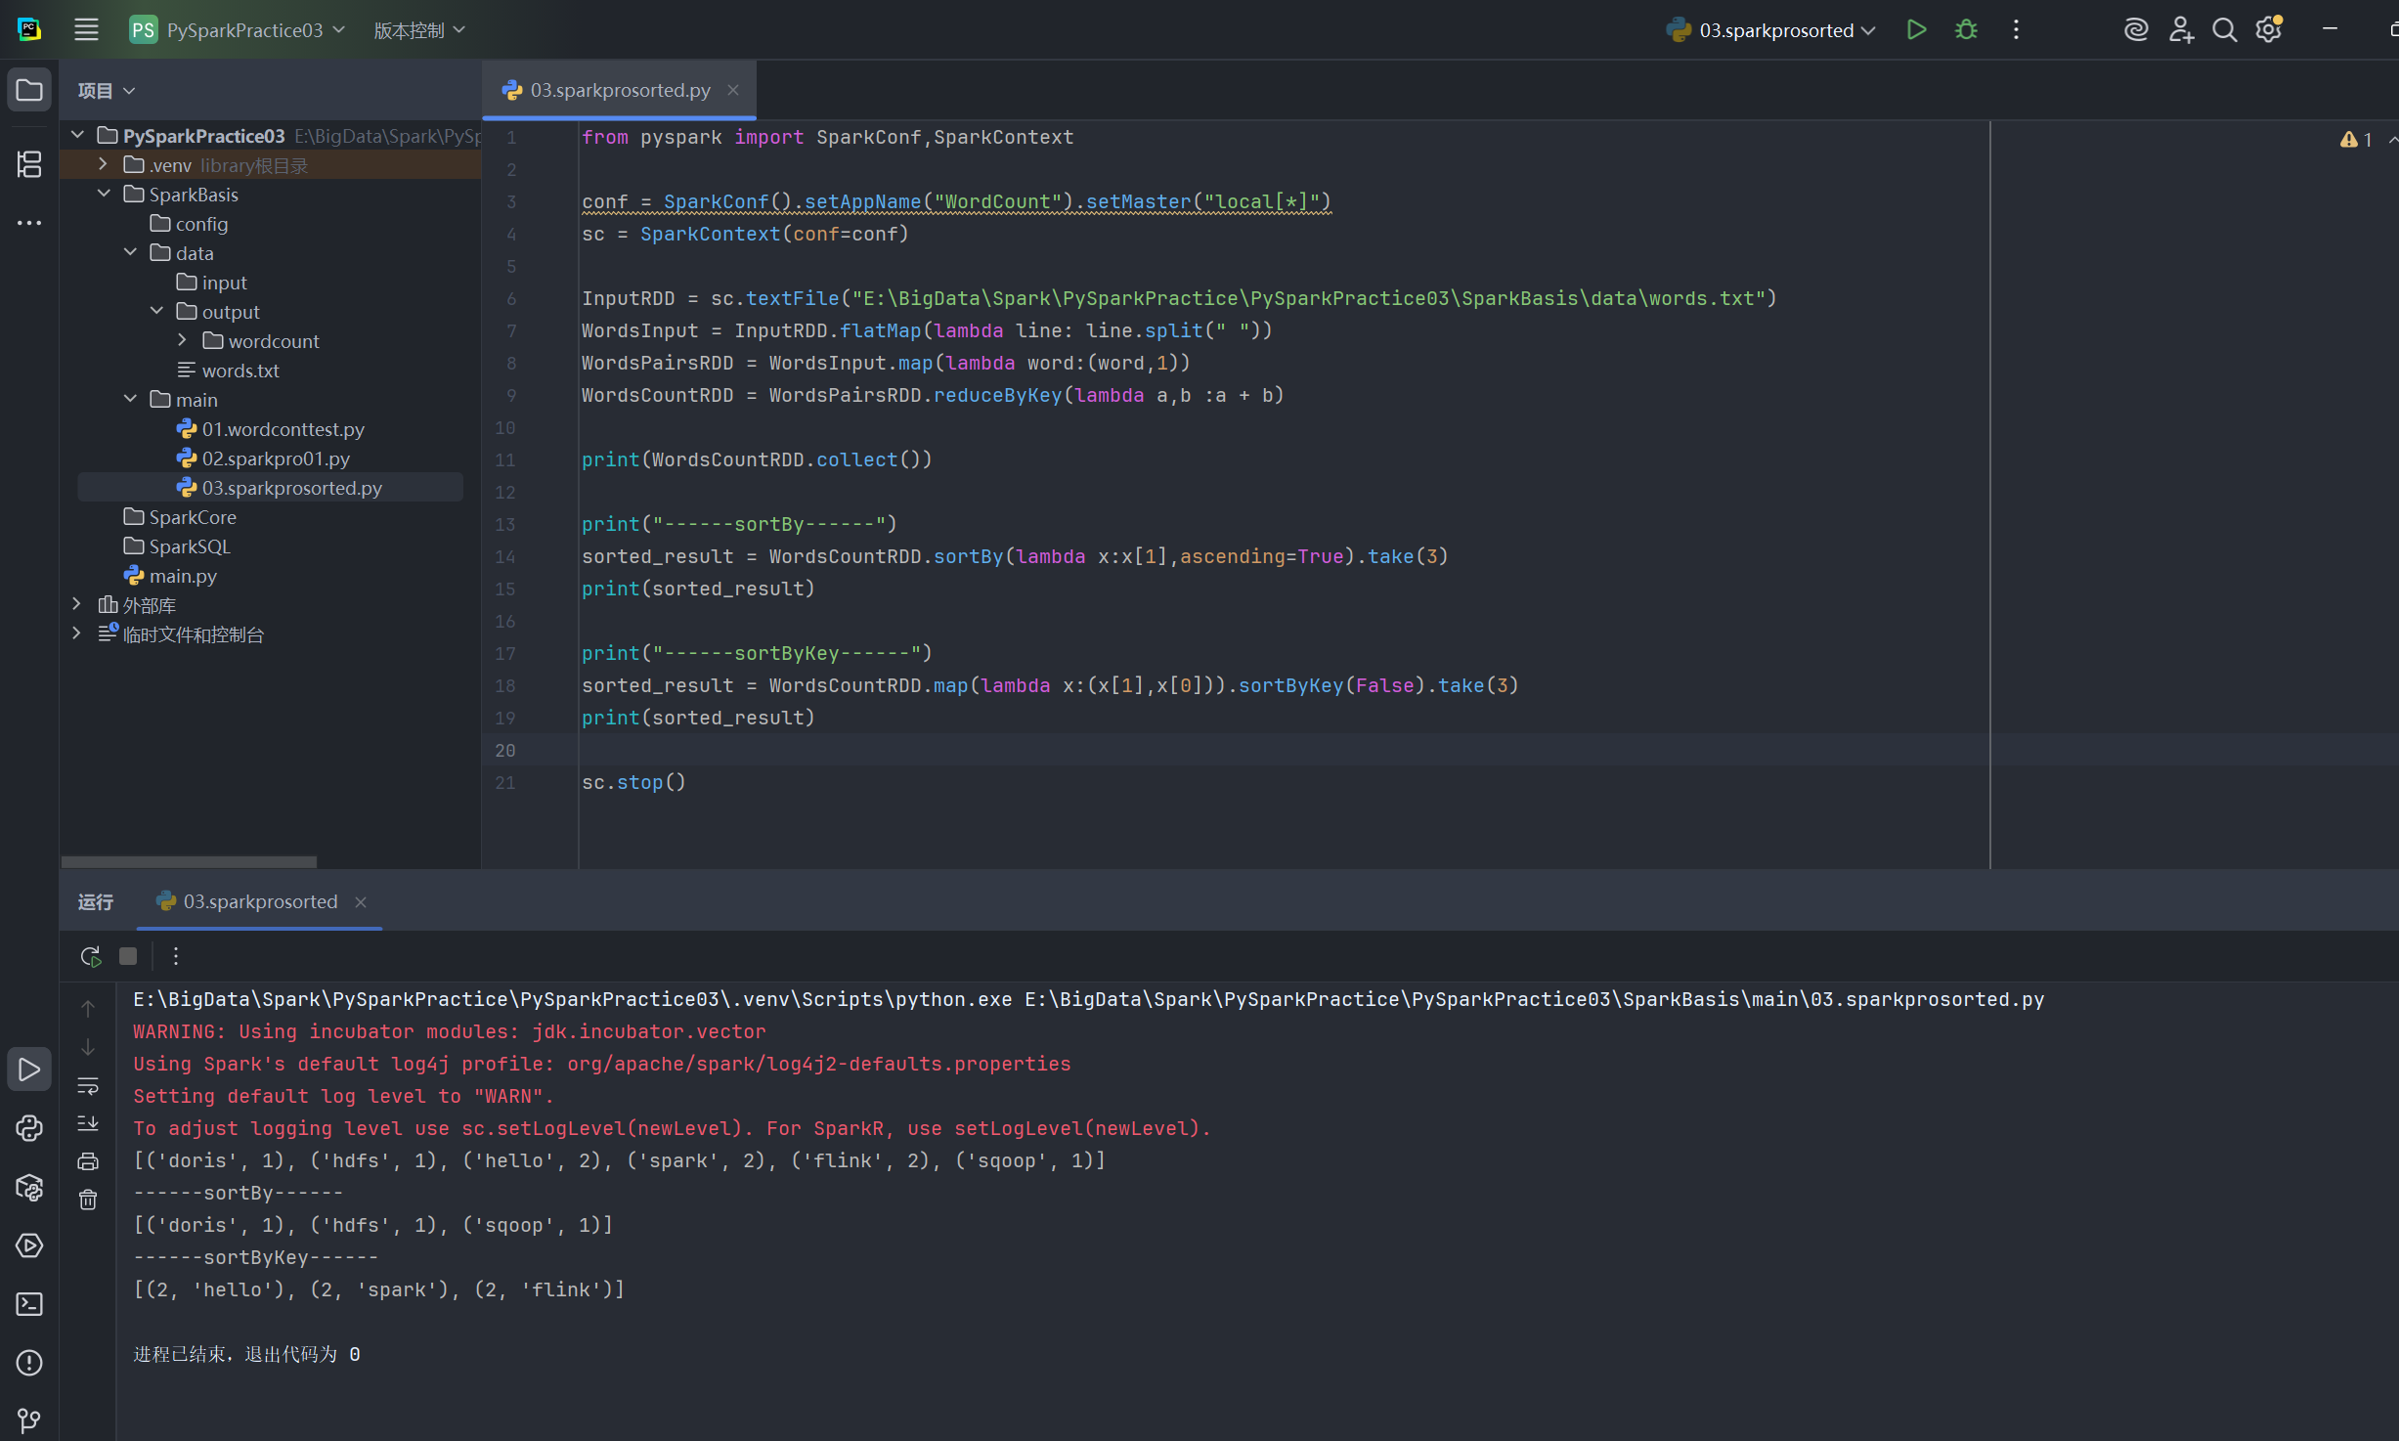
Task: Open Python Packages sidebar icon
Action: point(29,1187)
